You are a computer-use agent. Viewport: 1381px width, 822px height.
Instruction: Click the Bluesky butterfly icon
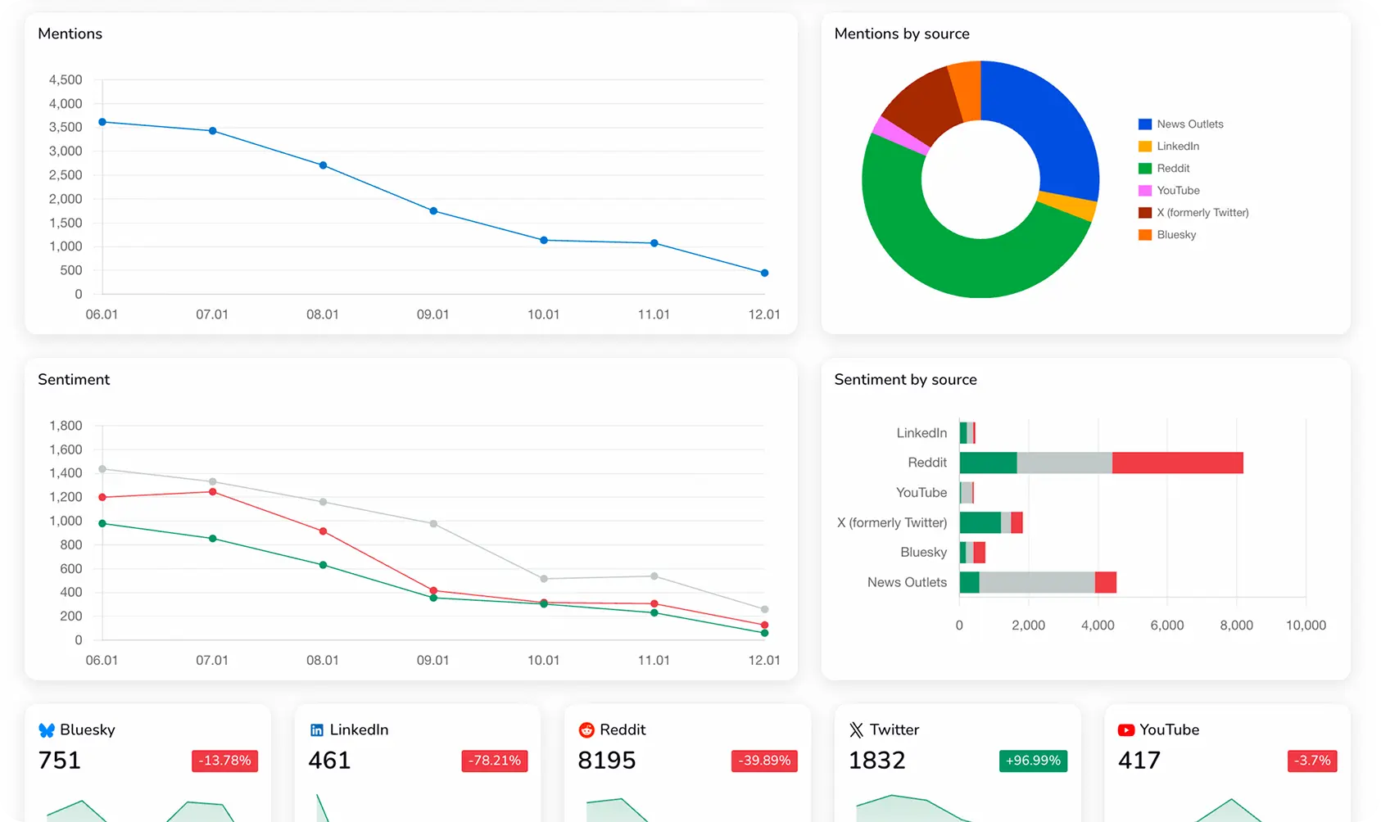point(48,729)
